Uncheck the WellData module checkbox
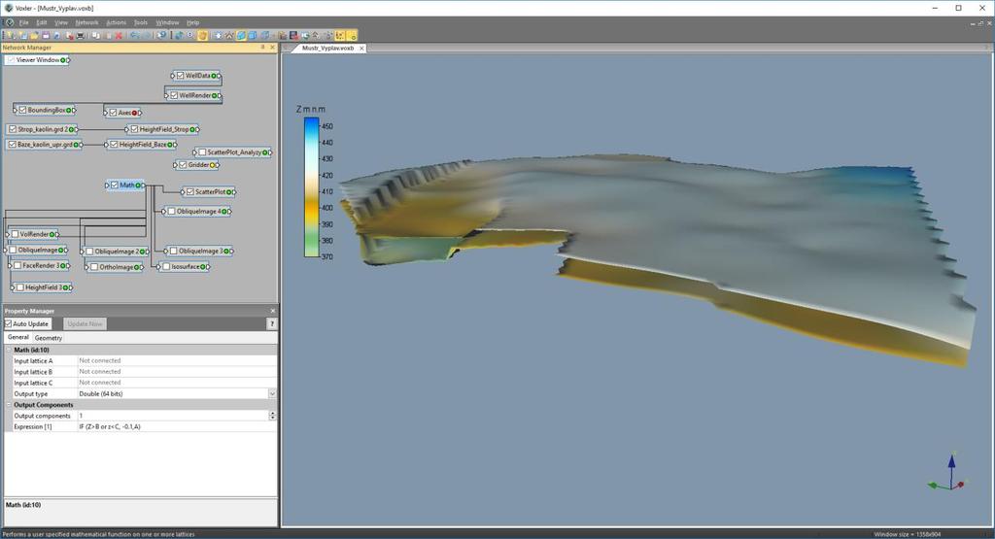The width and height of the screenshot is (995, 539). [180, 76]
